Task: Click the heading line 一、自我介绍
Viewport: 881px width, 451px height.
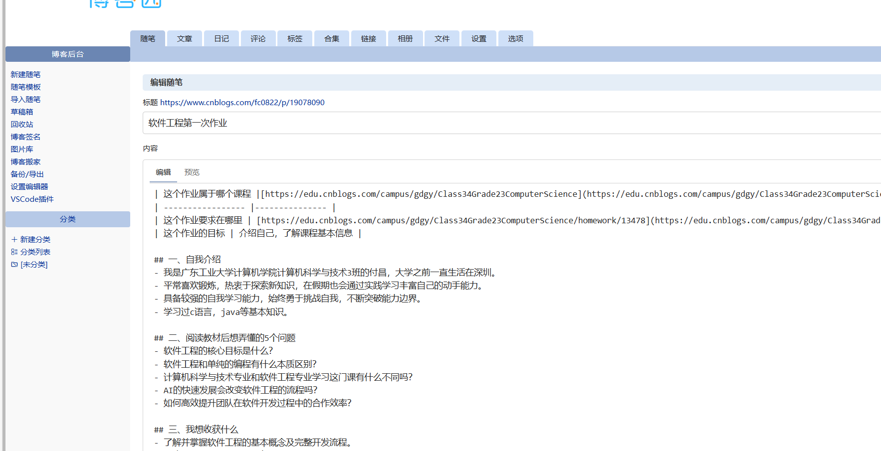Action: tap(187, 259)
